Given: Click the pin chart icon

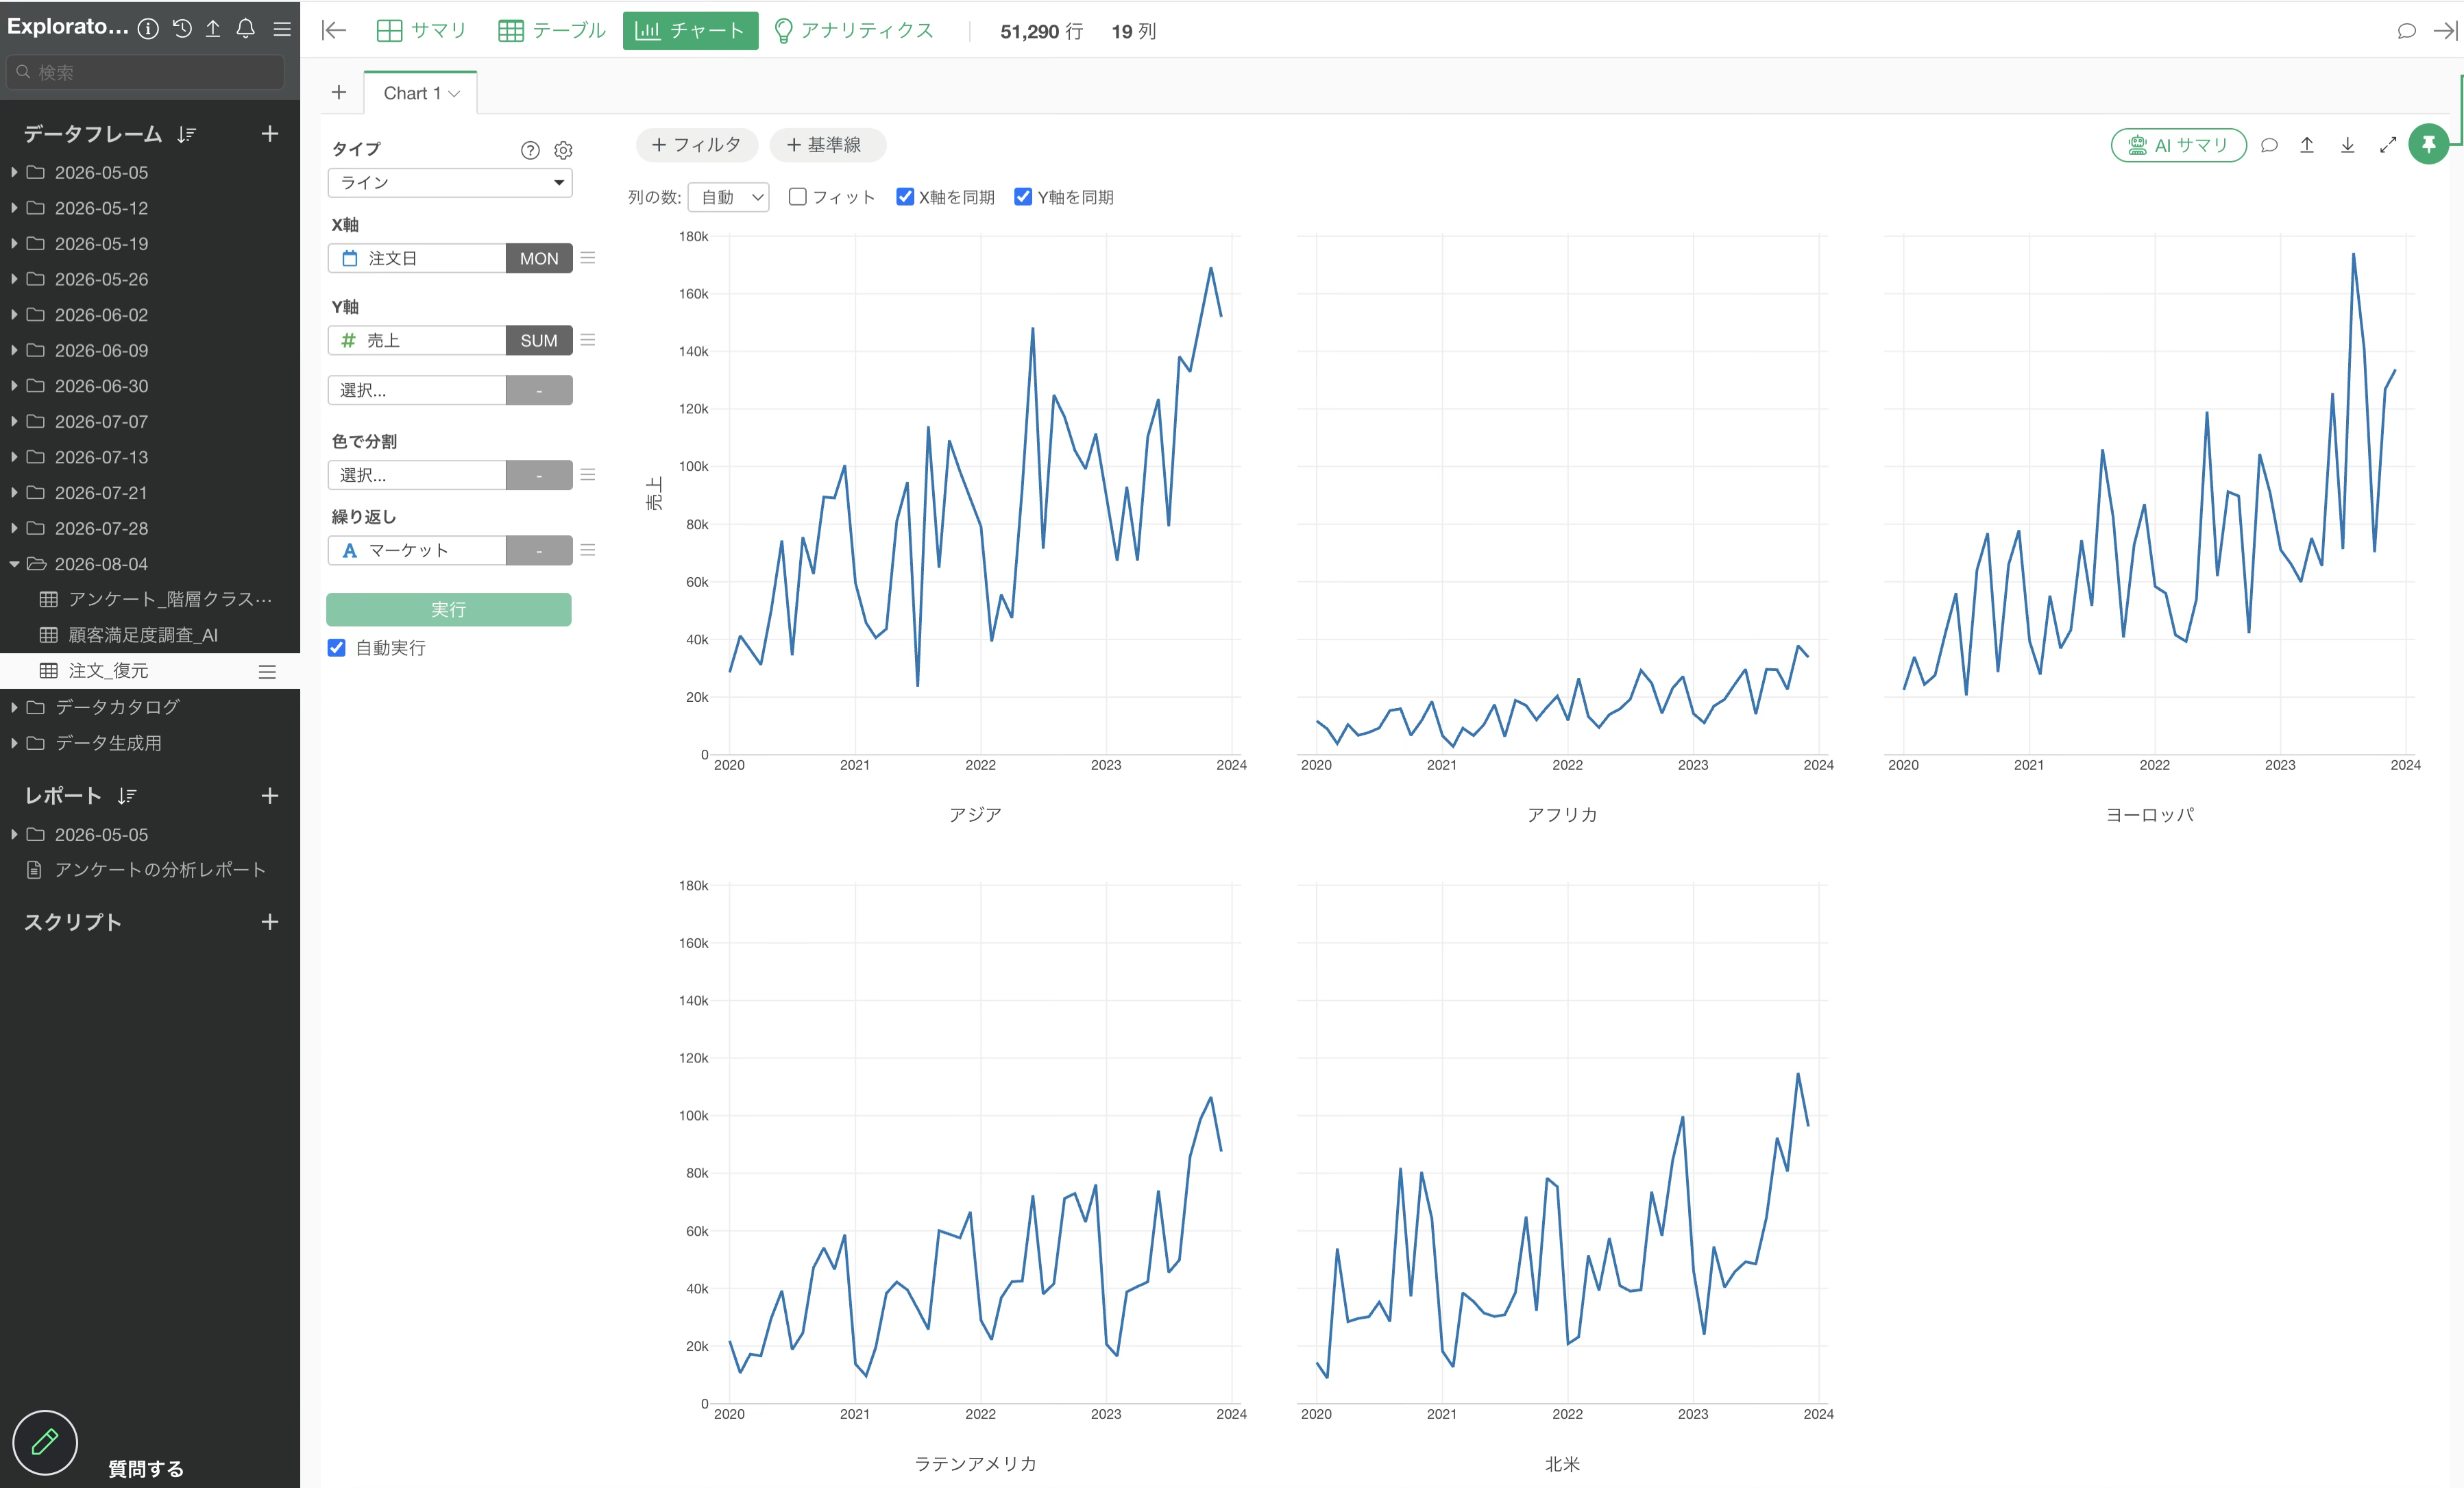Looking at the screenshot, I should tap(2428, 145).
